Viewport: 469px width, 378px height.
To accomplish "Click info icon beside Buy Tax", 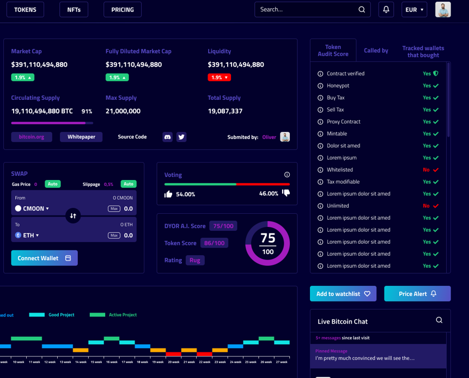I will [320, 98].
